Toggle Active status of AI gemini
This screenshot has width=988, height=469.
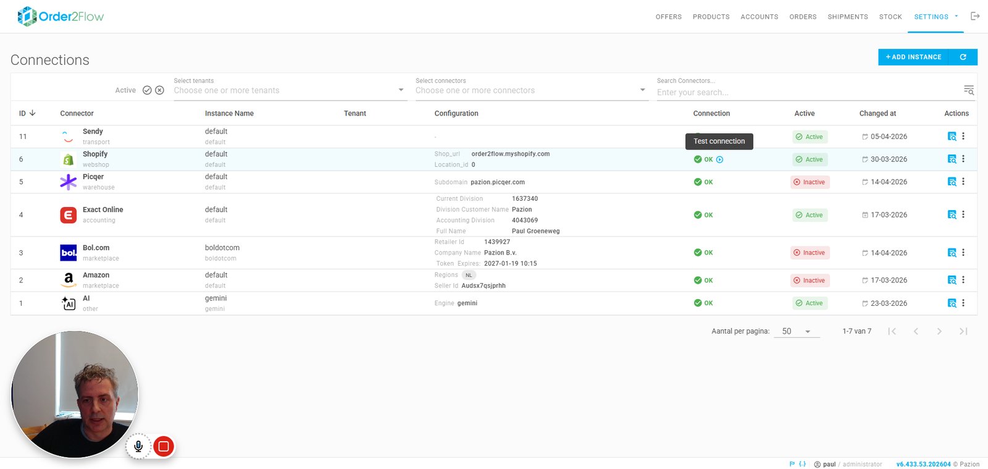(810, 303)
